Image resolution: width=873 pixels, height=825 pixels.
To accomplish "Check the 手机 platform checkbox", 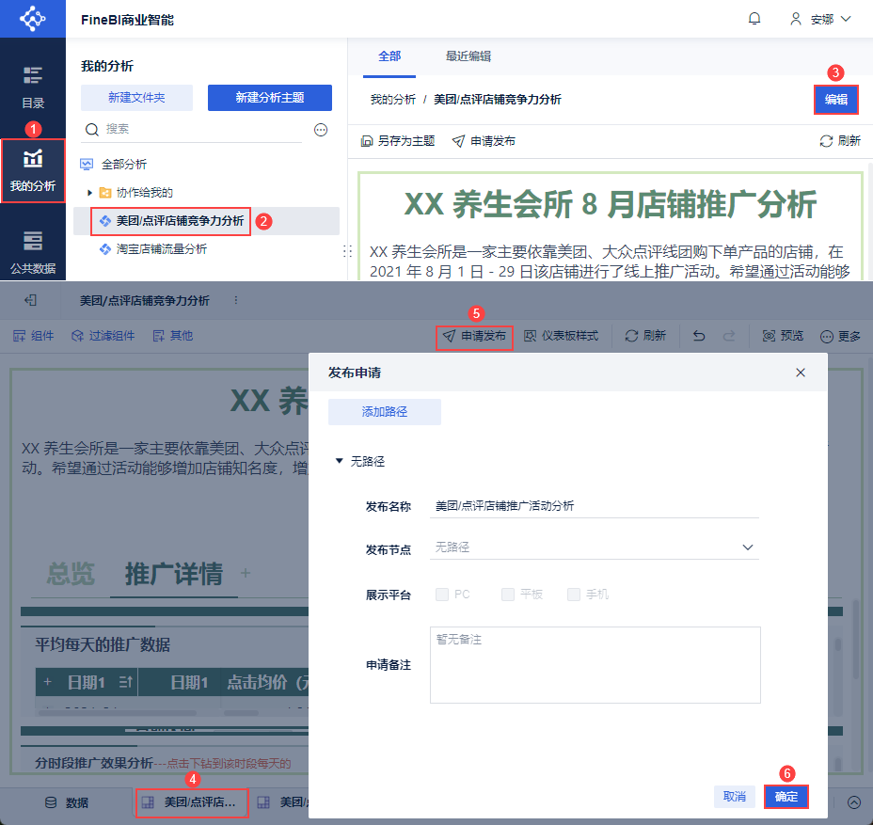I will (574, 595).
